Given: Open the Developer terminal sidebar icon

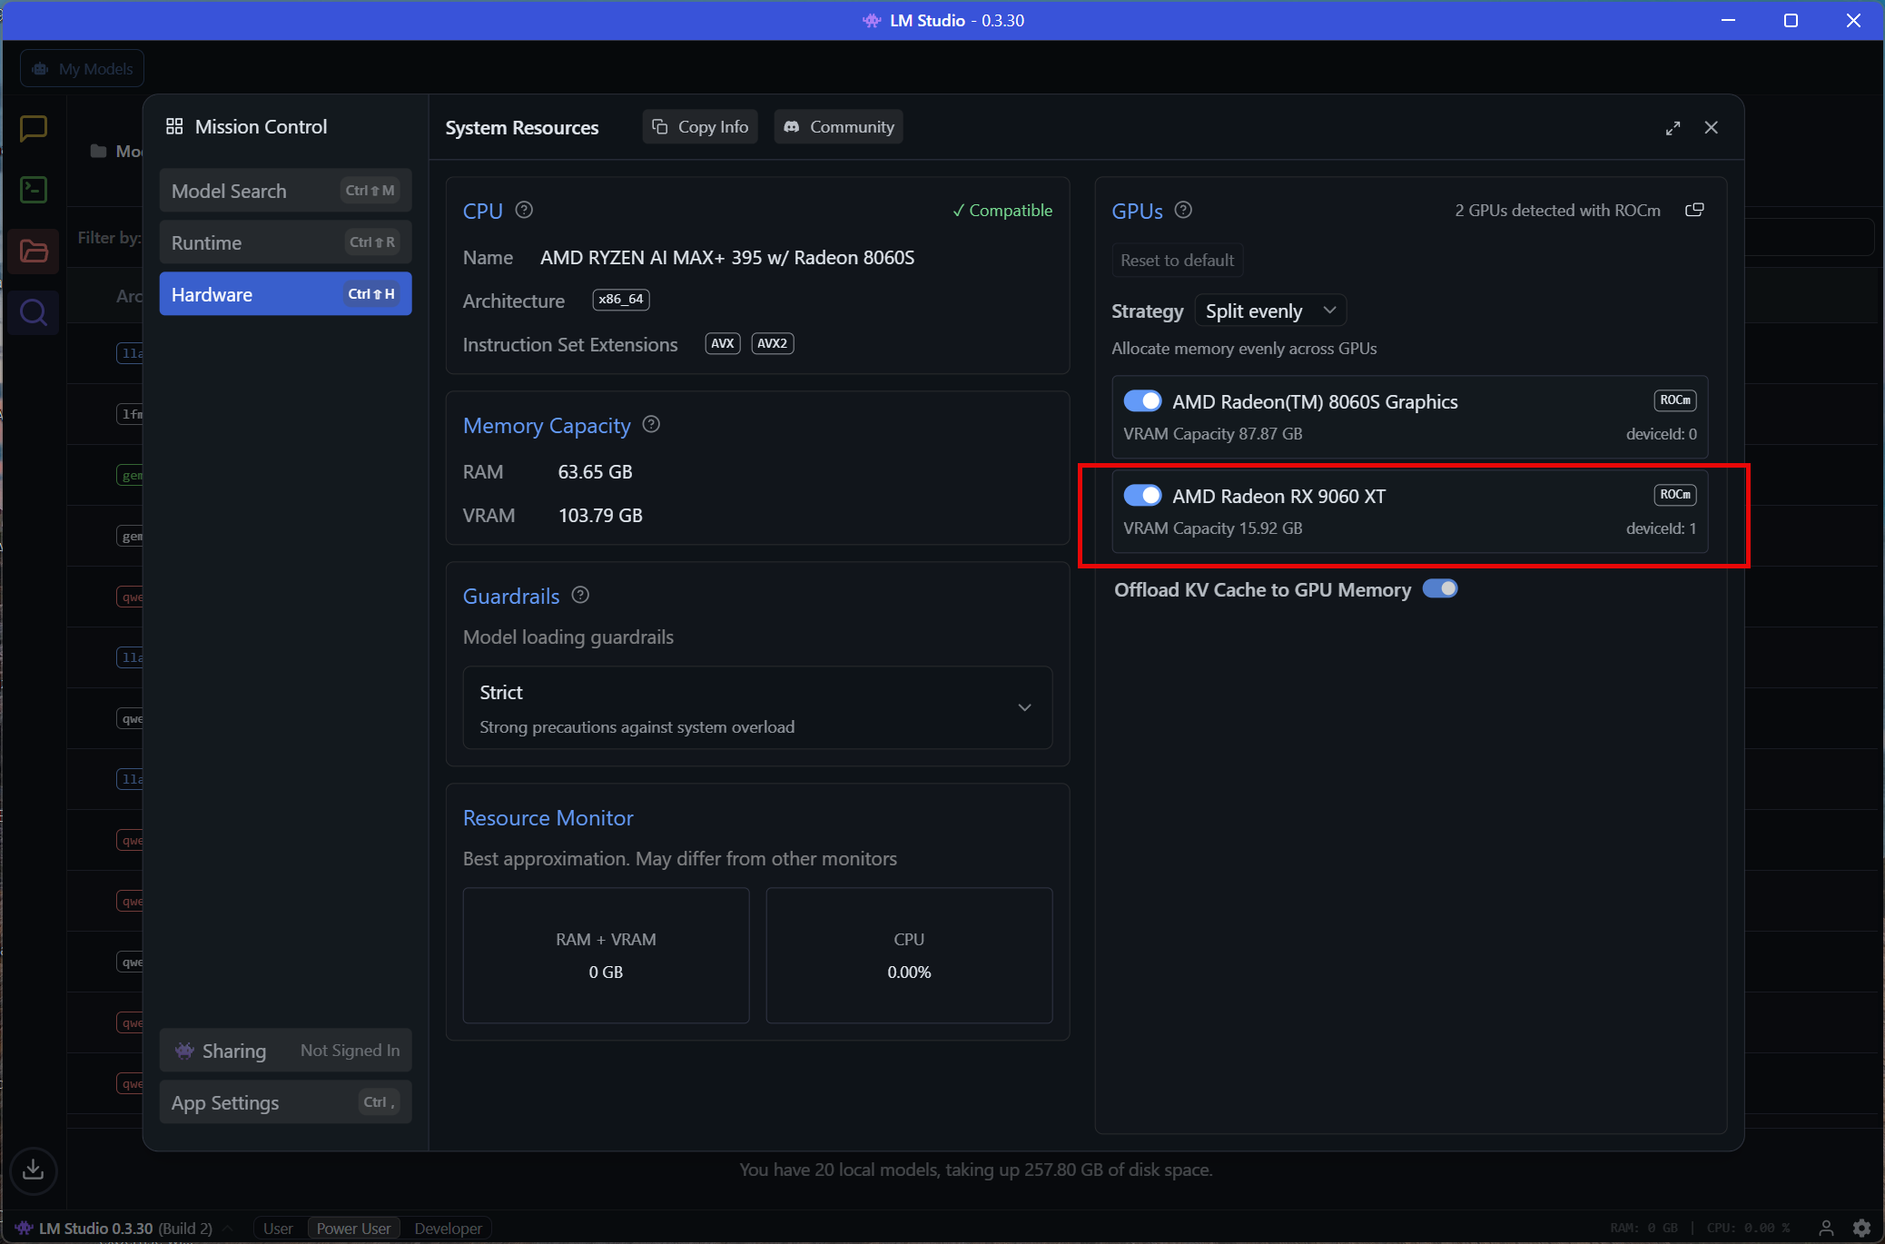Looking at the screenshot, I should [34, 189].
